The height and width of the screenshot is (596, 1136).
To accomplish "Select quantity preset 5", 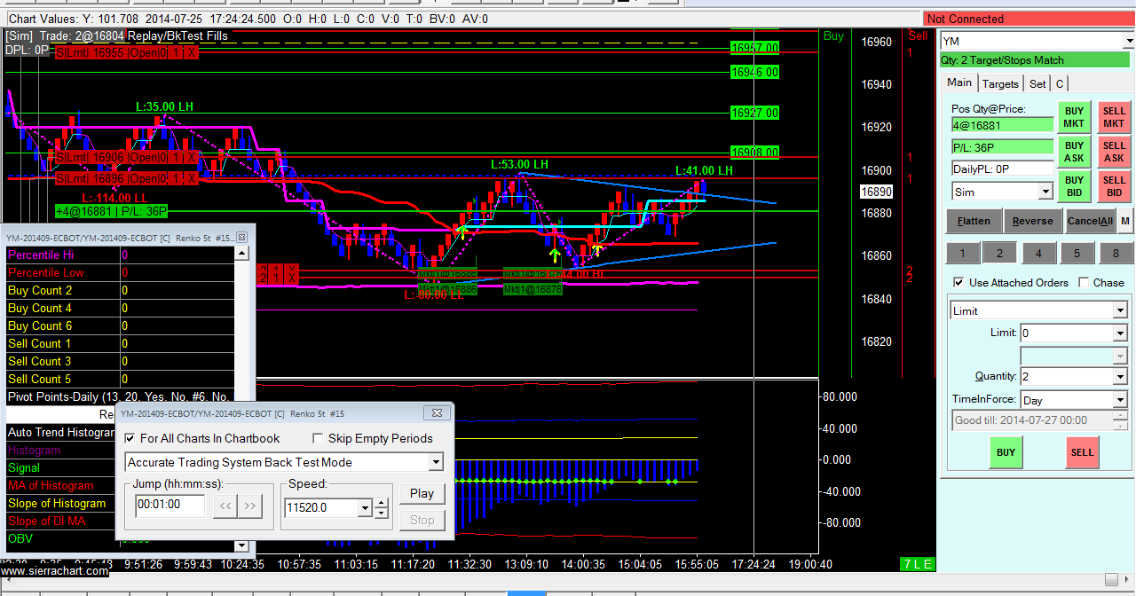I will tap(1077, 253).
